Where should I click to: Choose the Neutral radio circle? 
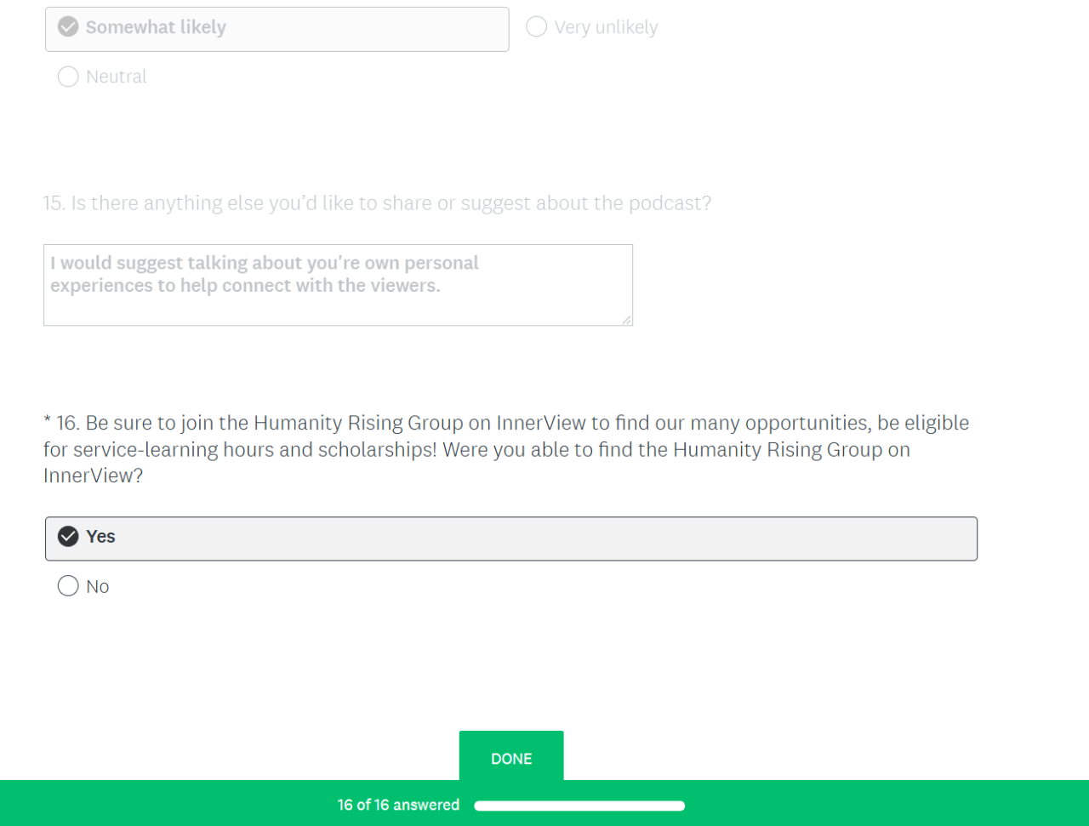(68, 77)
